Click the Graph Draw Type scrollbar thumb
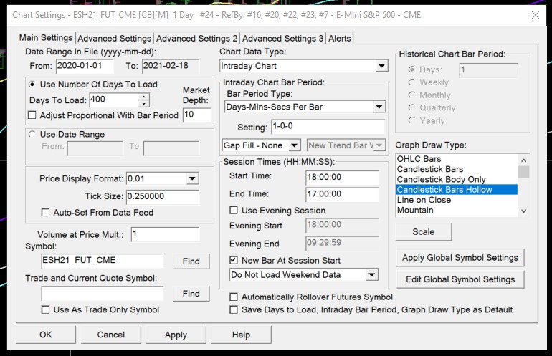The width and height of the screenshot is (552, 356). pyautogui.click(x=523, y=172)
